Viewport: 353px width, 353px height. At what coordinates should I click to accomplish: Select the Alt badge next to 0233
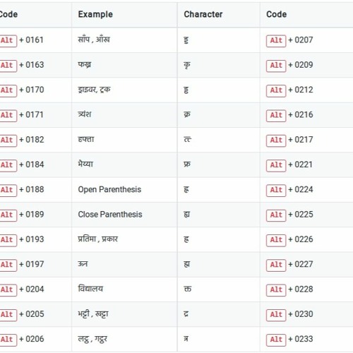276,340
